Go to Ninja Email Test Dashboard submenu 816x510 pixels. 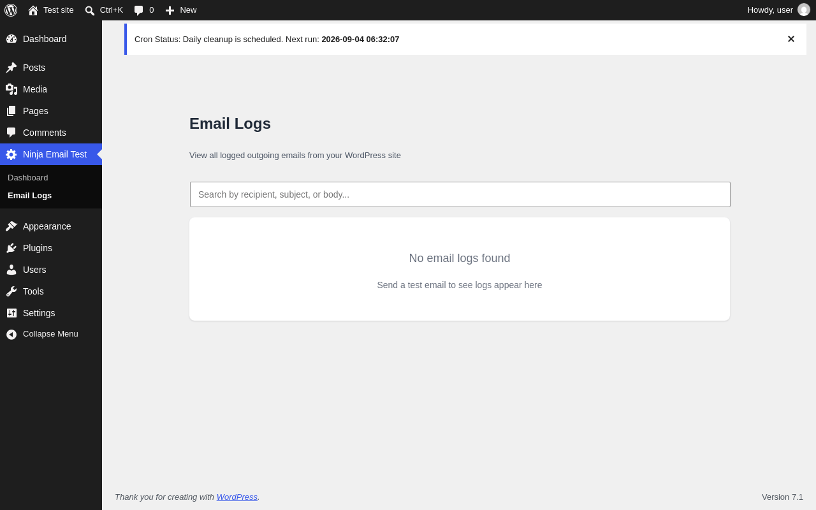[x=28, y=178]
